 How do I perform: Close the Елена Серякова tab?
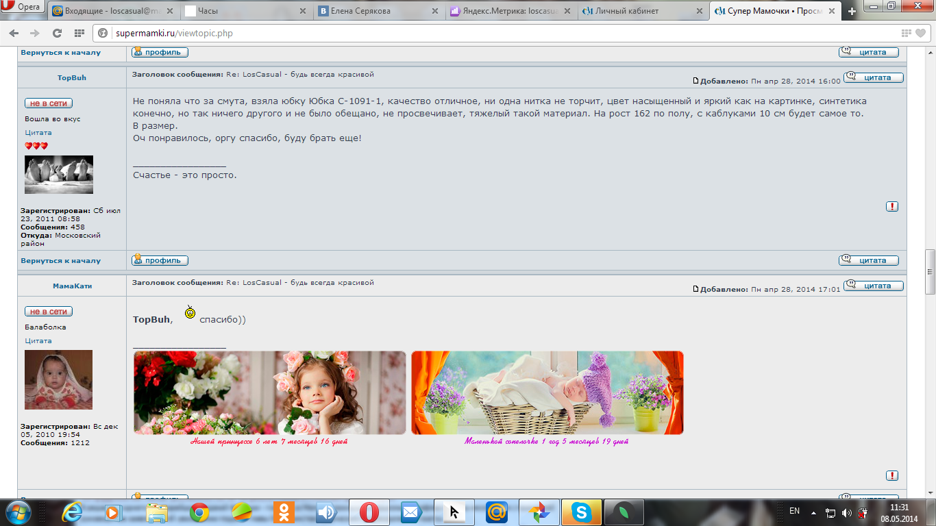pyautogui.click(x=435, y=11)
